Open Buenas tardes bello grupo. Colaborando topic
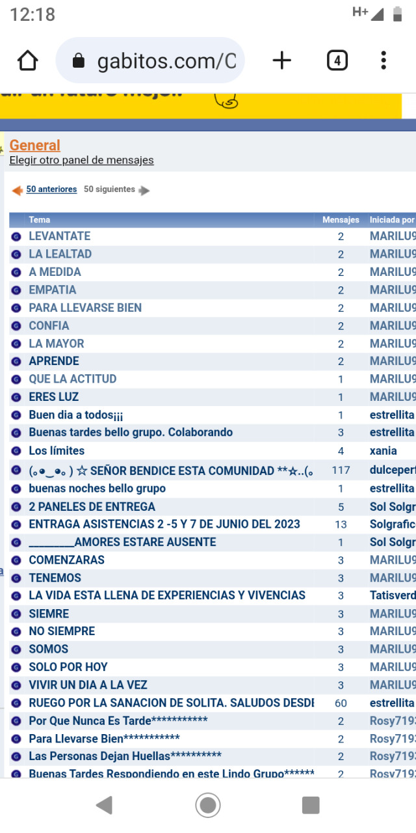 [131, 432]
